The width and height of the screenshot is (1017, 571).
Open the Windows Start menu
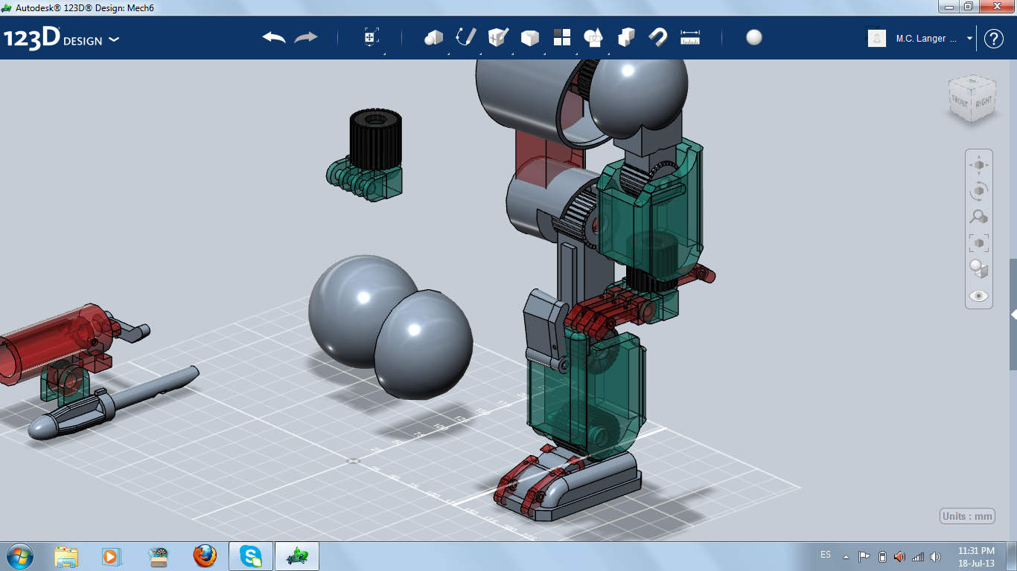pos(19,556)
